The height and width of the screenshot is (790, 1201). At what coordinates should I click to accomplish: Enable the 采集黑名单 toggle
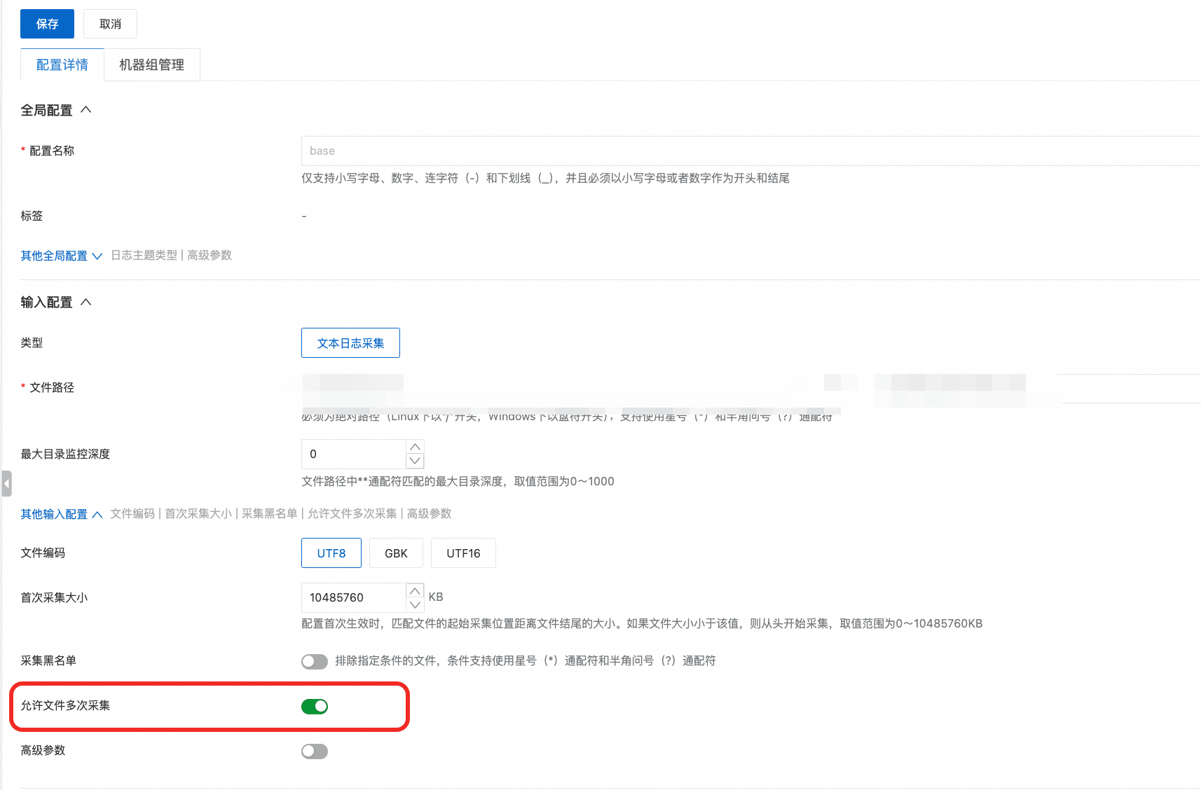coord(315,662)
